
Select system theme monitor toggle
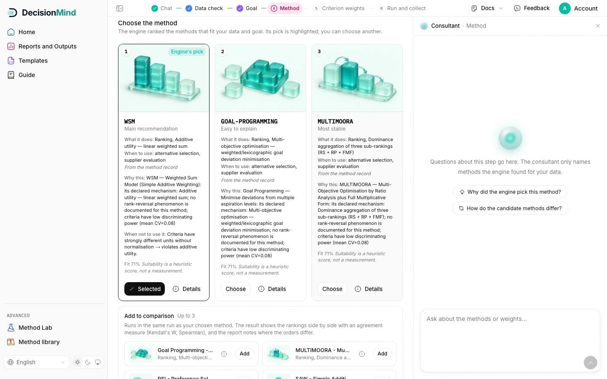(x=98, y=362)
